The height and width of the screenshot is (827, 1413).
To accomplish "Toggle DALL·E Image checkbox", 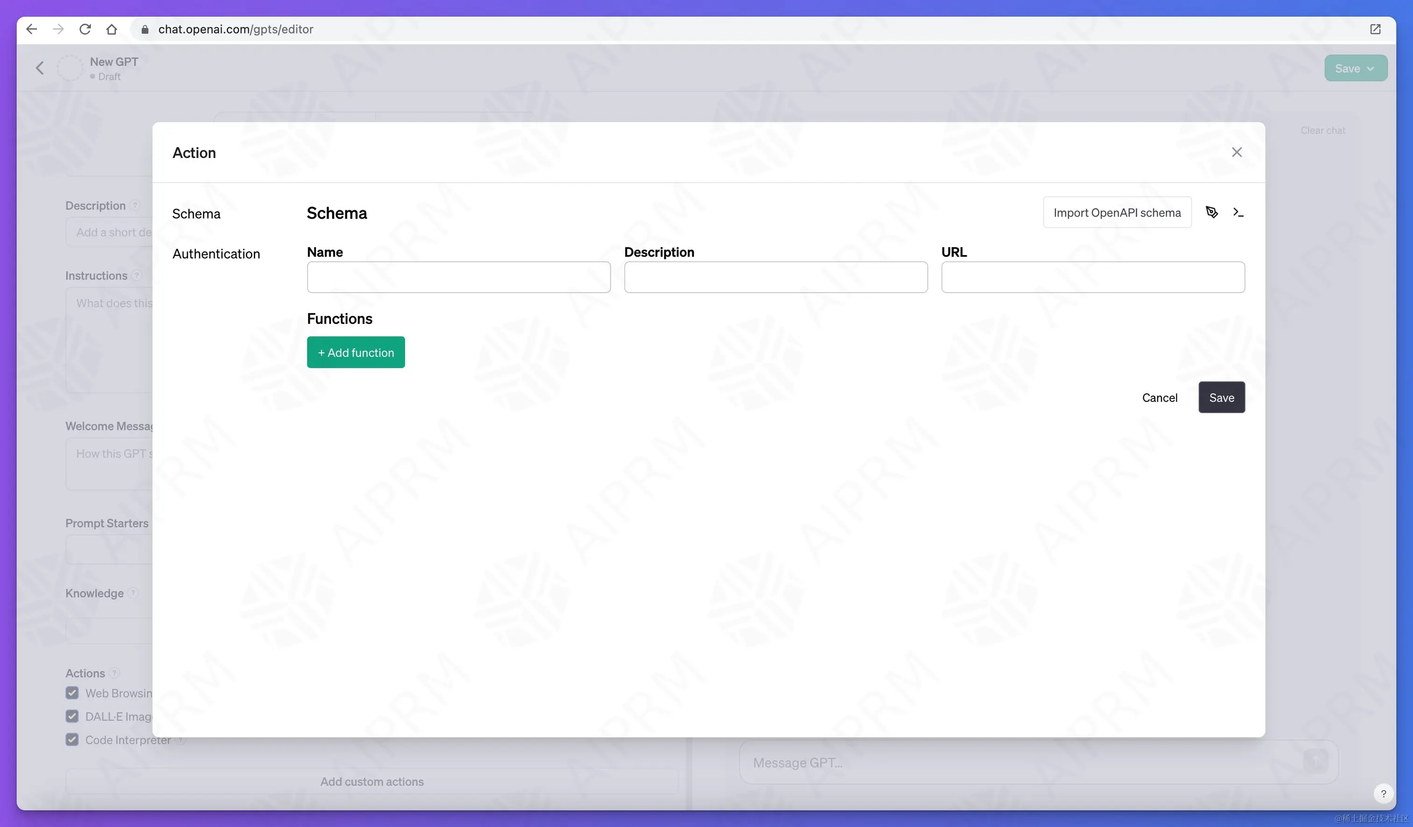I will pos(72,716).
